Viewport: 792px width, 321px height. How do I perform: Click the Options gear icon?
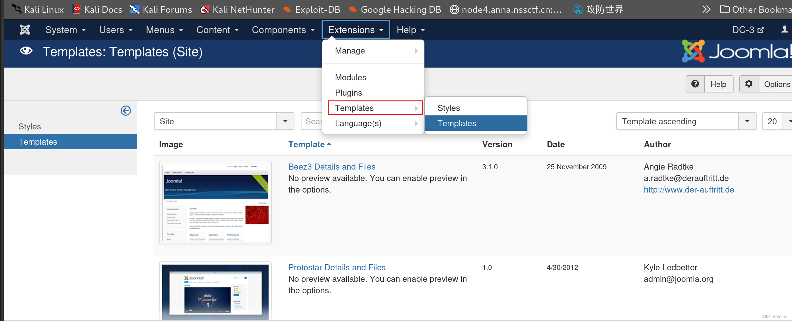(x=749, y=84)
